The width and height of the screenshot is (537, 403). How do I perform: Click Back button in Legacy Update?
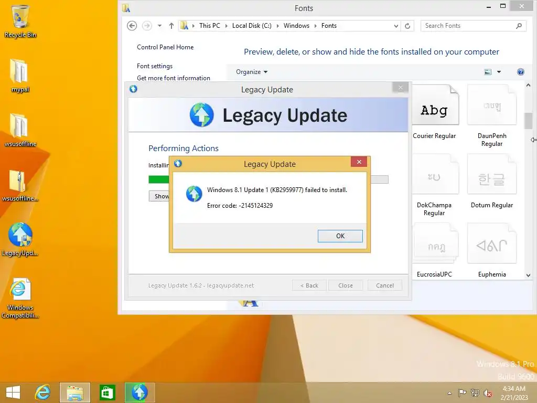pos(309,285)
